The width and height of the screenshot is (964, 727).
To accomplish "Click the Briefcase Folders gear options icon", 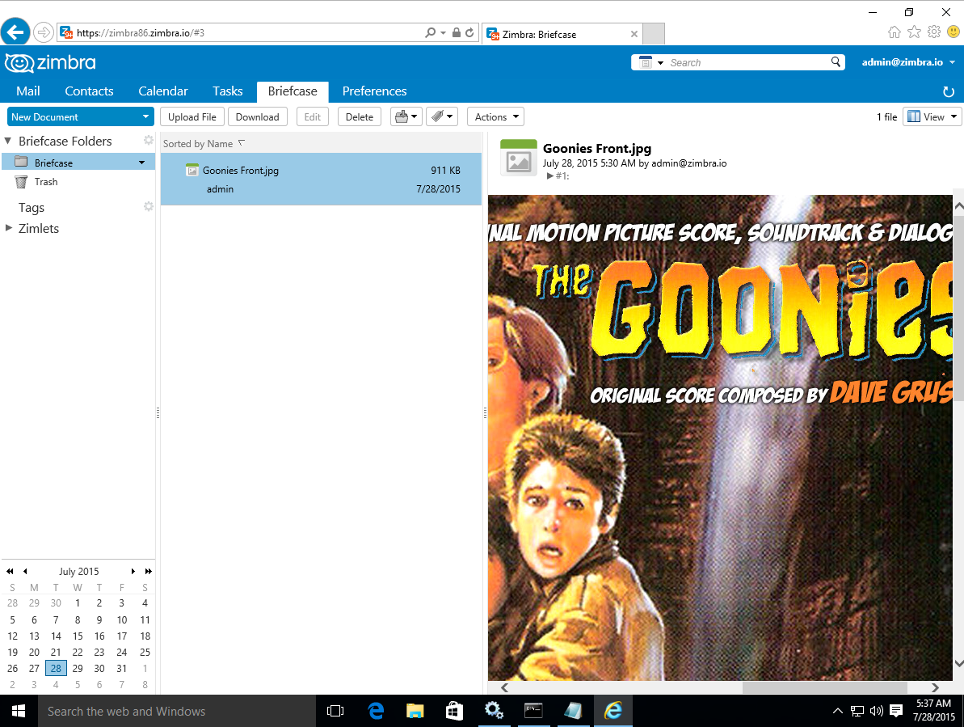I will click(148, 140).
